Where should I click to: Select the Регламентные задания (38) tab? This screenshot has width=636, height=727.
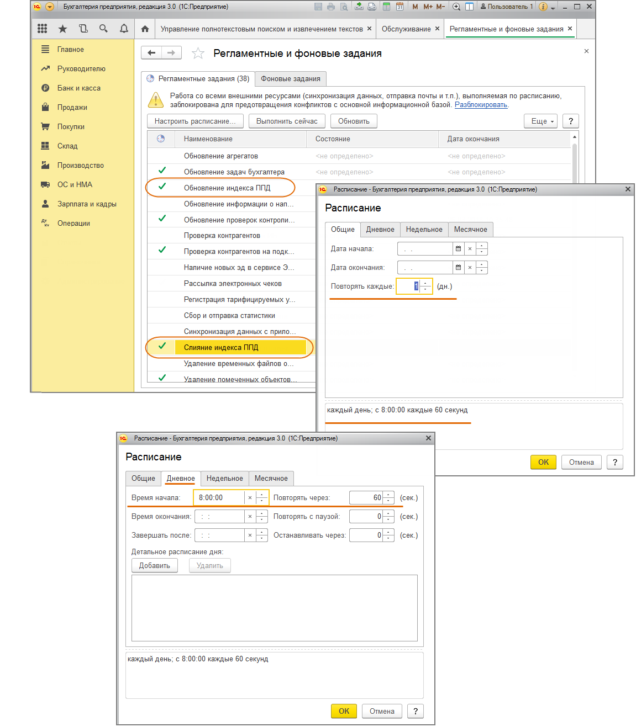(x=198, y=78)
